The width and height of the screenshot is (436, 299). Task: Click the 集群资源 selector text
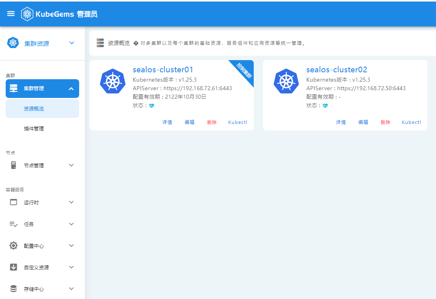[x=37, y=43]
